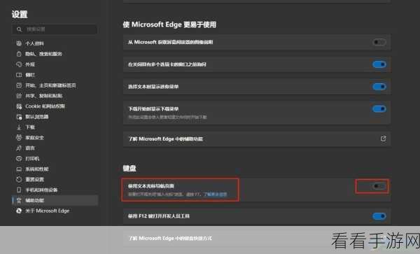Click the 侧栏 sidebar panel icon
The image size is (420, 254).
pyautogui.click(x=19, y=75)
